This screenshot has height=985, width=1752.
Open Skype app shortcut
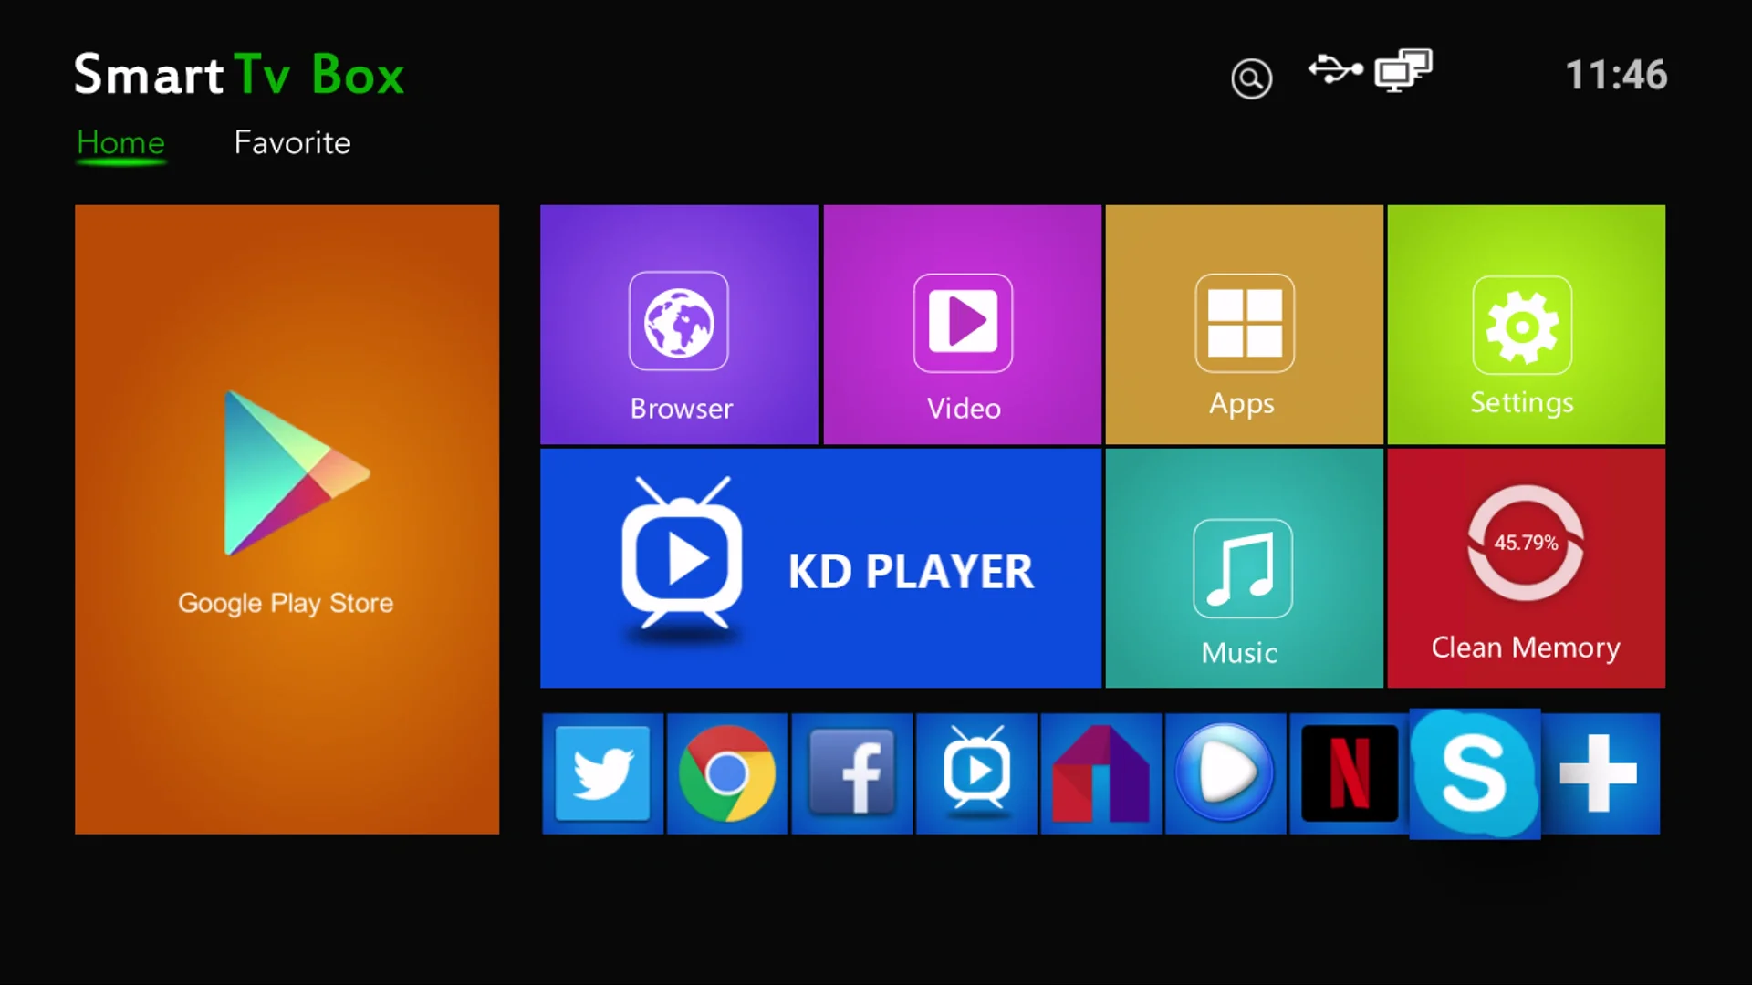click(1475, 773)
